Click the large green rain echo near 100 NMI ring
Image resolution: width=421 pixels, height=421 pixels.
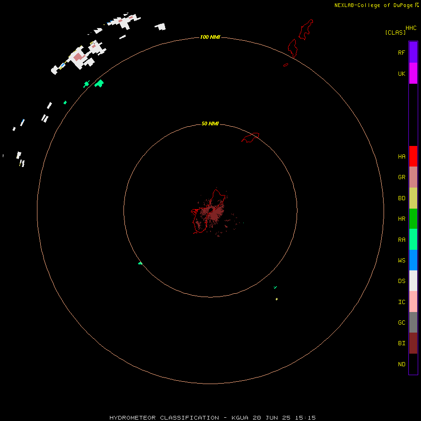tap(99, 83)
